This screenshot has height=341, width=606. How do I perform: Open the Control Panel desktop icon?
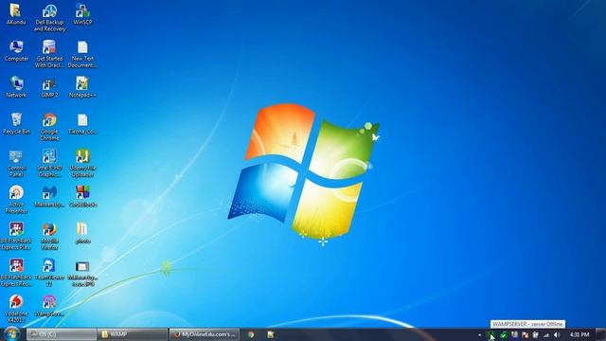point(16,164)
